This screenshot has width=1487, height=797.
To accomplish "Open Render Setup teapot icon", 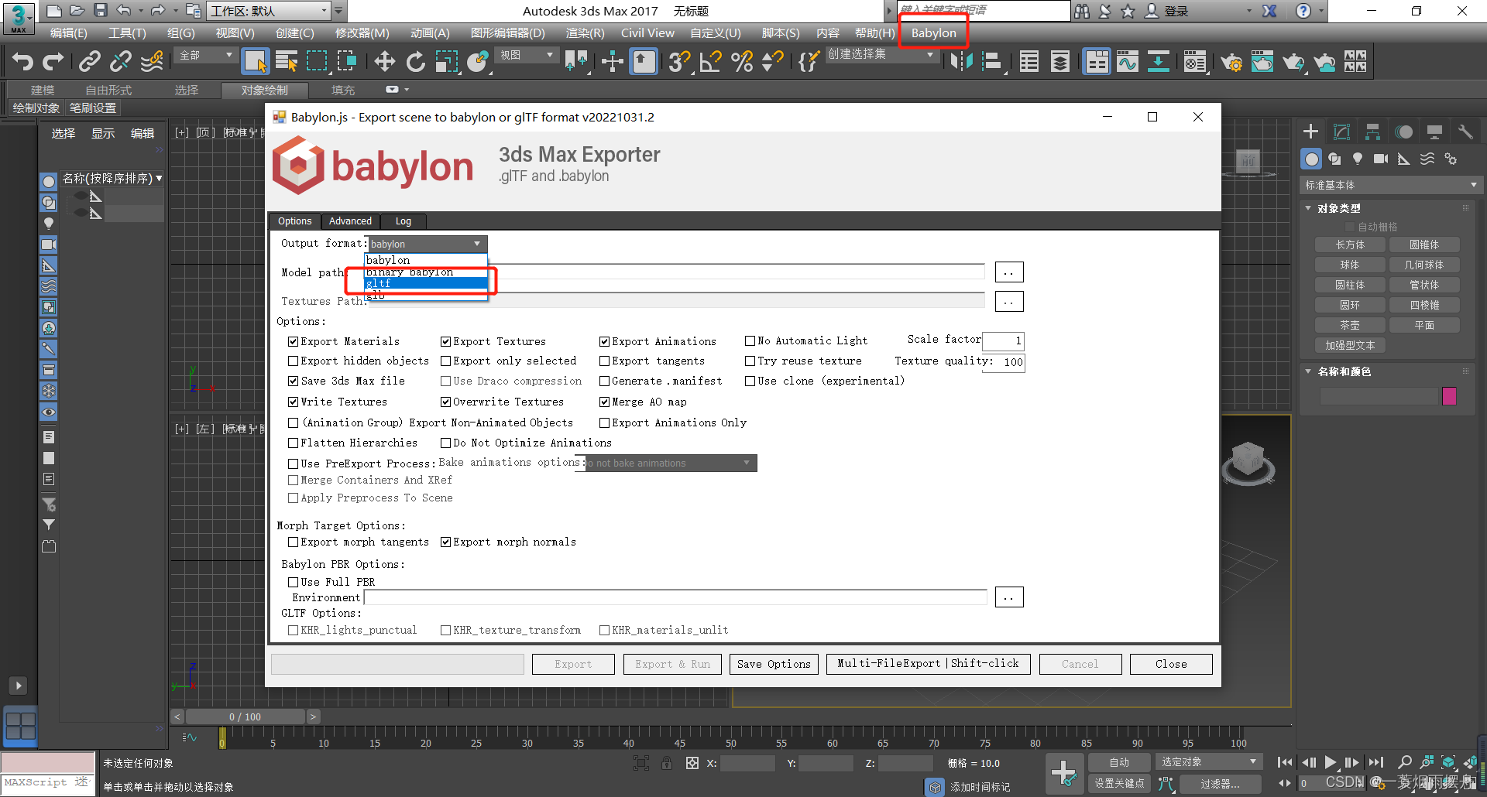I will click(x=1231, y=61).
